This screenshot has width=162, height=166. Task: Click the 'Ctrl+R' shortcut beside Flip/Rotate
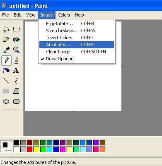click(87, 24)
